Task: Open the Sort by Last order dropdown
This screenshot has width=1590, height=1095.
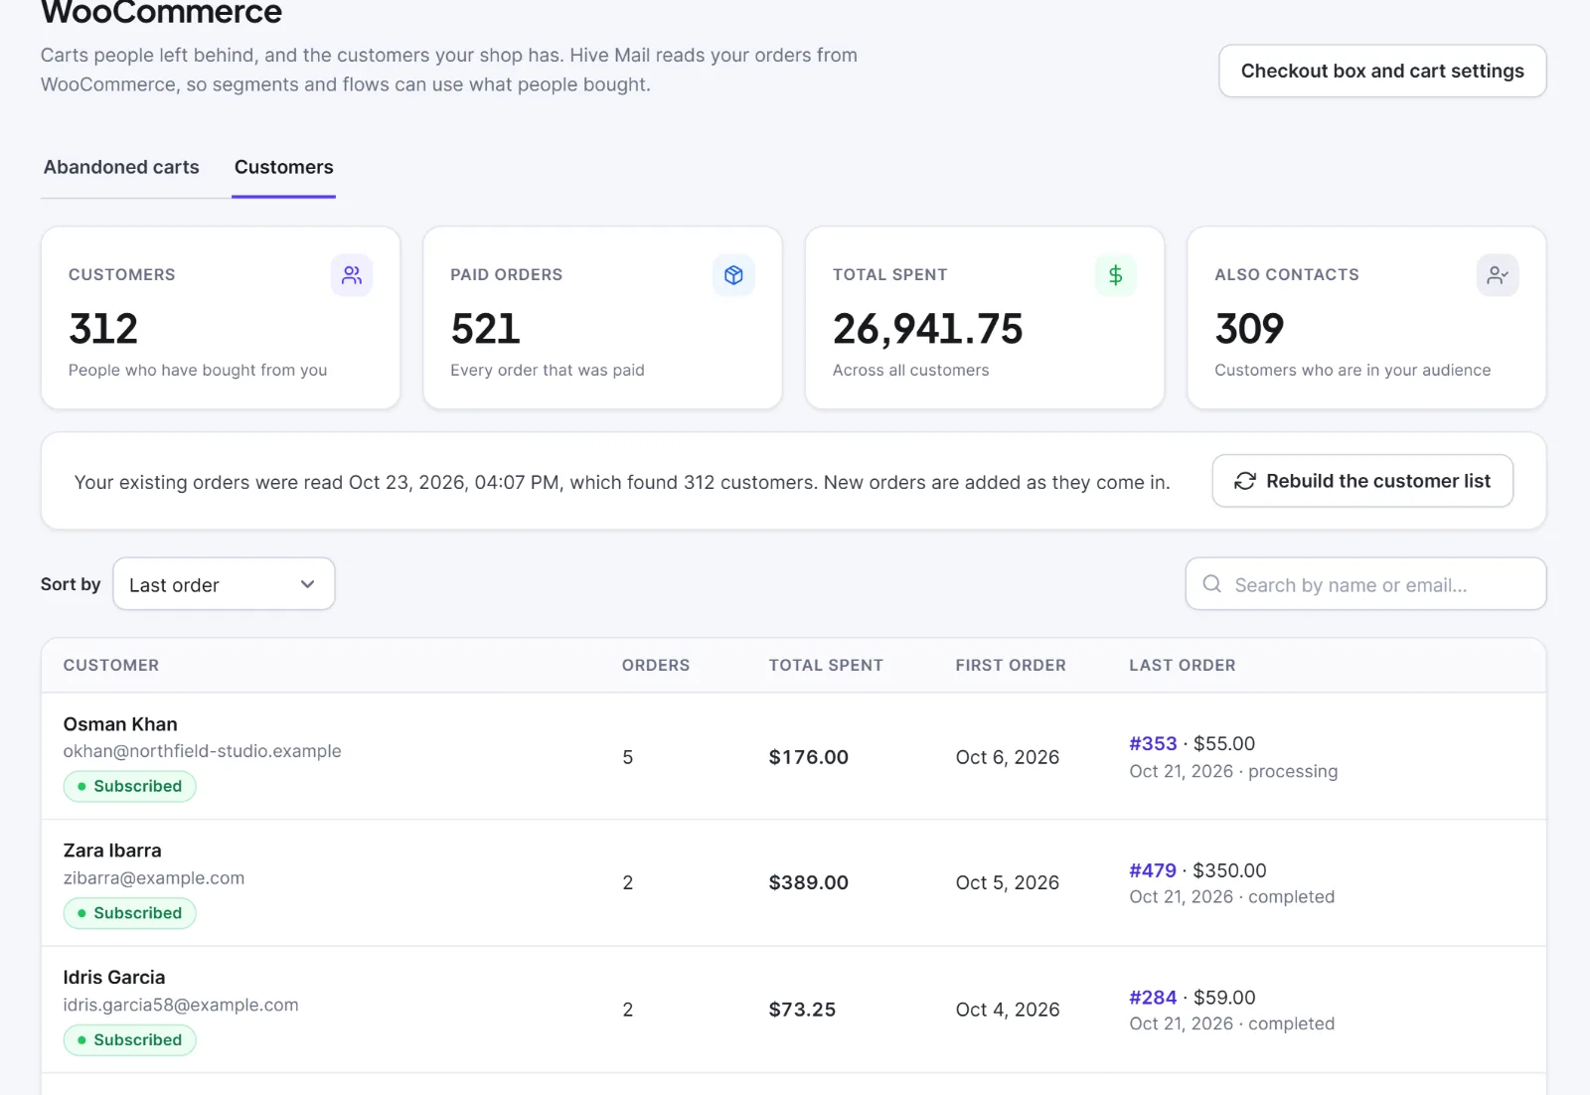Action: click(x=224, y=584)
